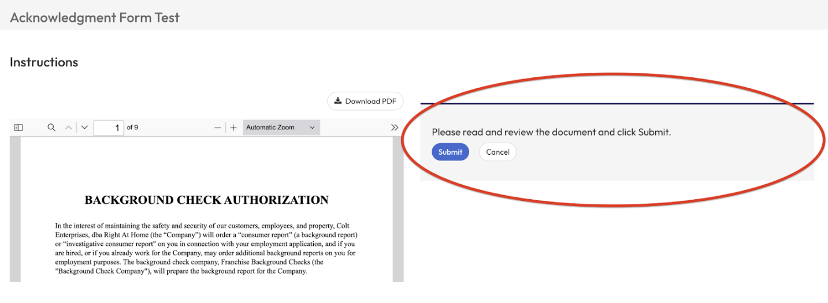Click the page number input field
The width and height of the screenshot is (828, 303).
click(x=109, y=128)
